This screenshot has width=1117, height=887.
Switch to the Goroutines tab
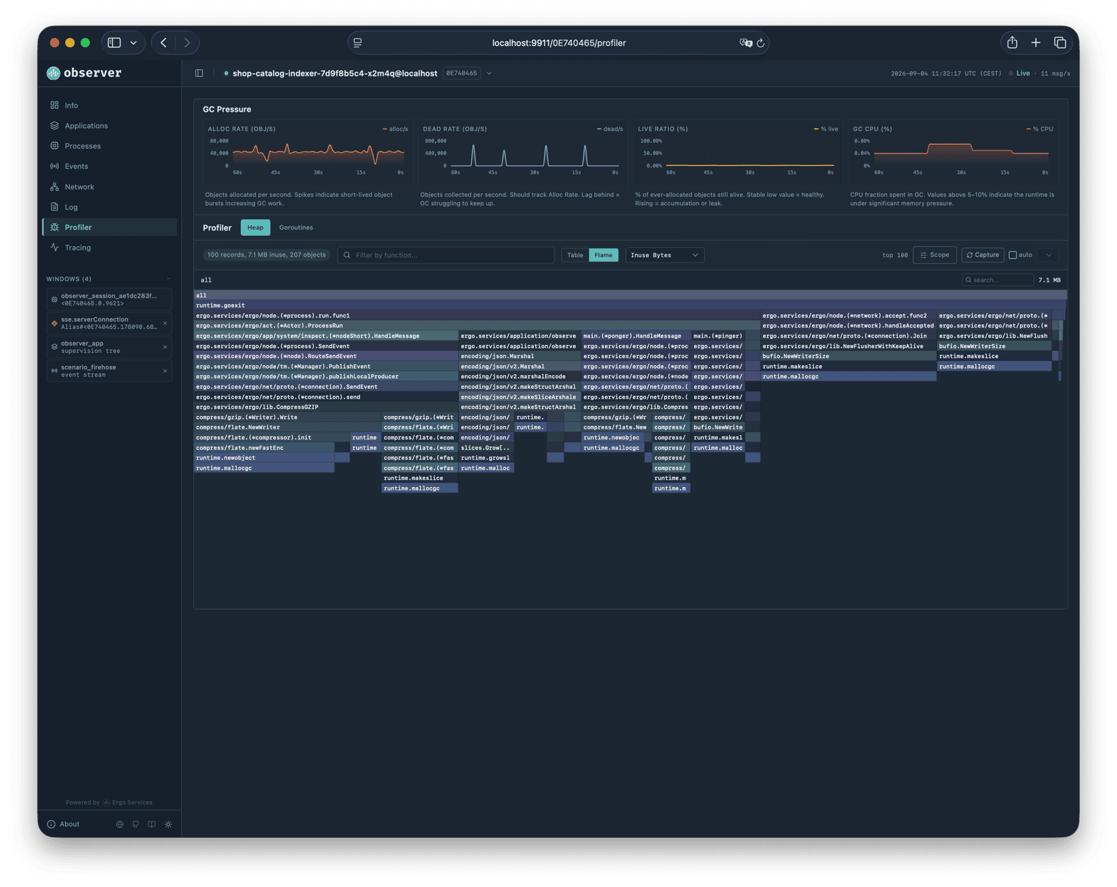click(x=296, y=227)
